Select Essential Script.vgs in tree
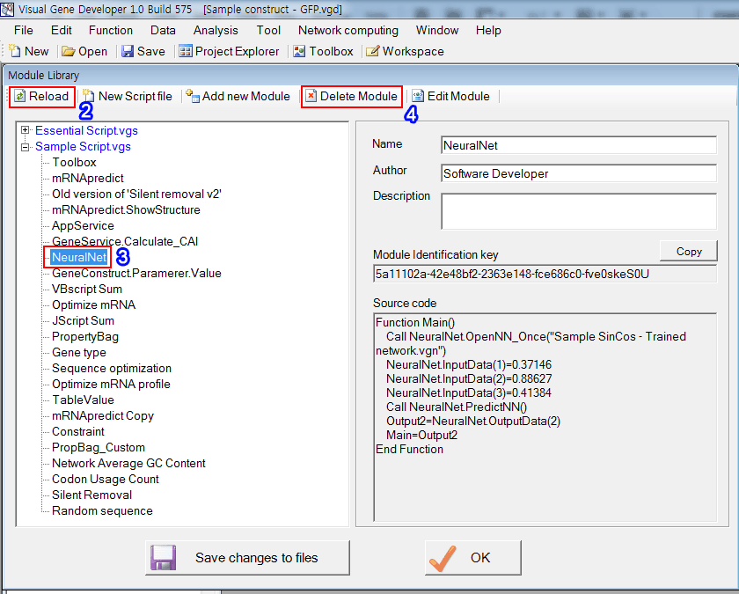The width and height of the screenshot is (739, 594). pos(86,130)
